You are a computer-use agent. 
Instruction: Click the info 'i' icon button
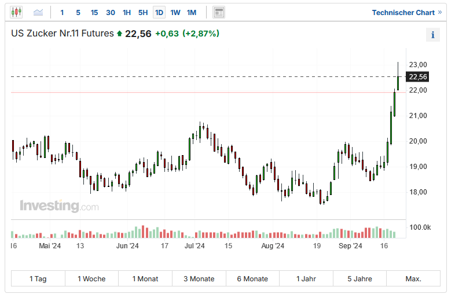(432, 35)
